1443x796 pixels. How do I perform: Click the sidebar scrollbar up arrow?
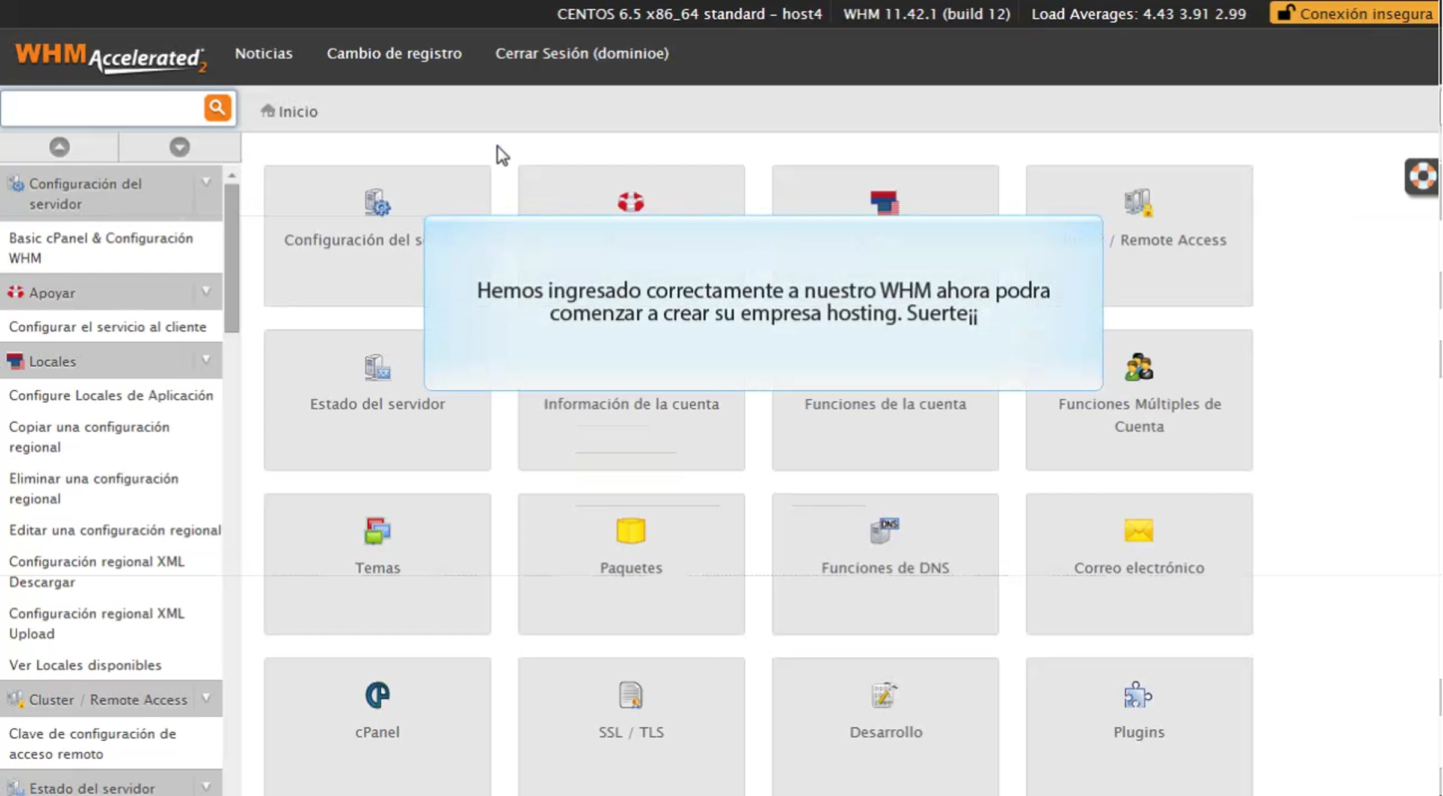[x=231, y=176]
